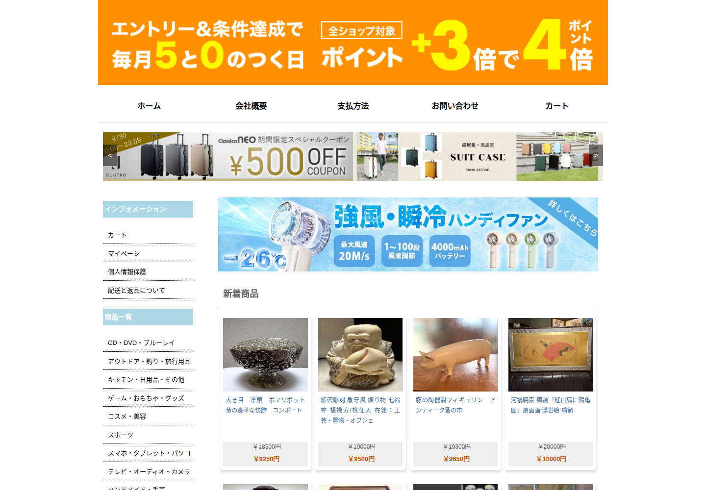Open 個人情報保護 link

click(127, 272)
